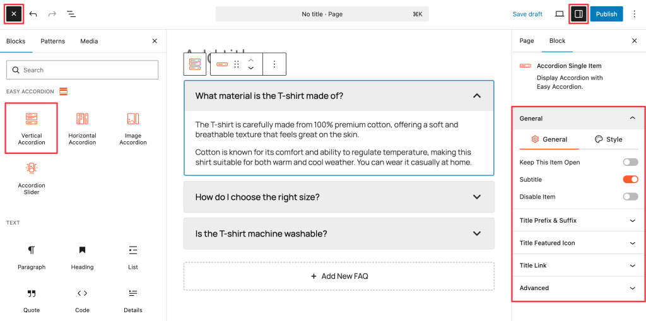Open the Style tab in General panel
The image size is (646, 321).
(609, 139)
